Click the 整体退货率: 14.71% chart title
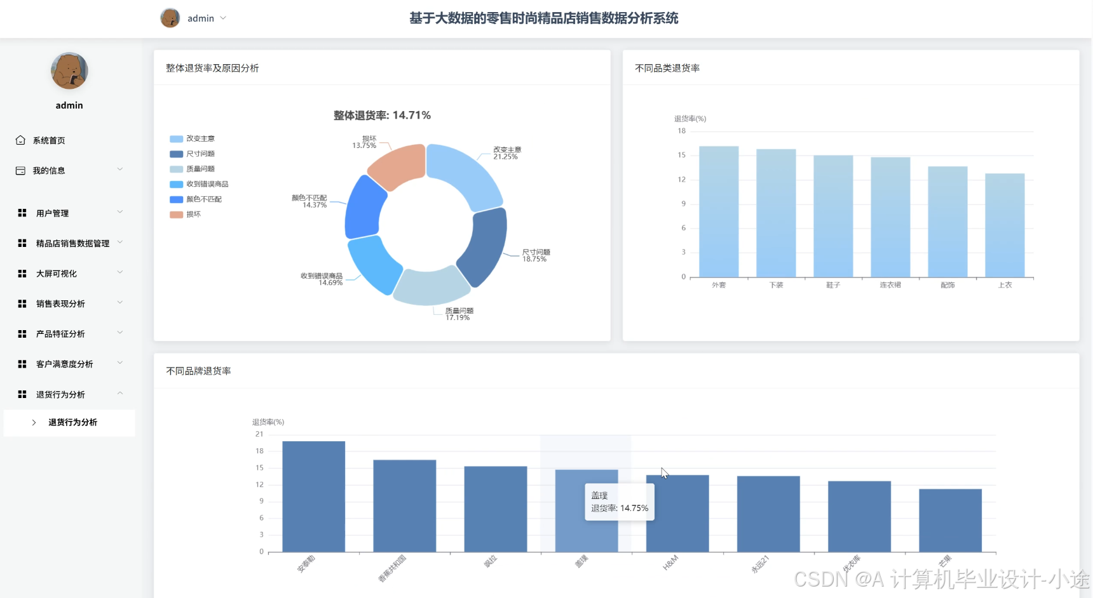This screenshot has height=598, width=1093. point(382,116)
